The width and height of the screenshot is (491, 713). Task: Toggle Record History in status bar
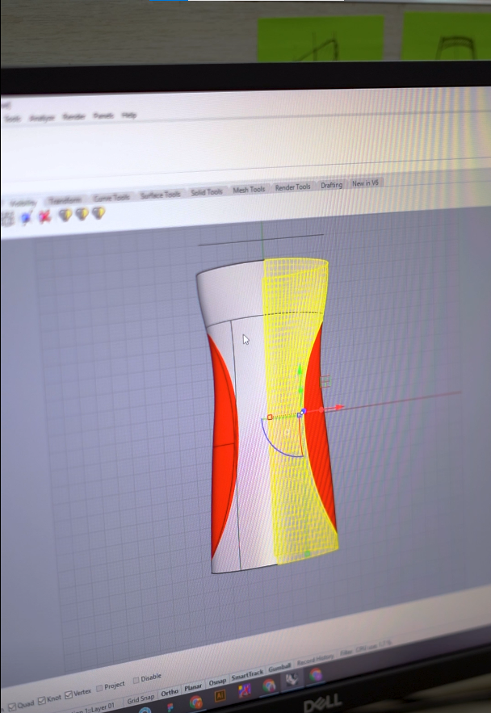316,659
